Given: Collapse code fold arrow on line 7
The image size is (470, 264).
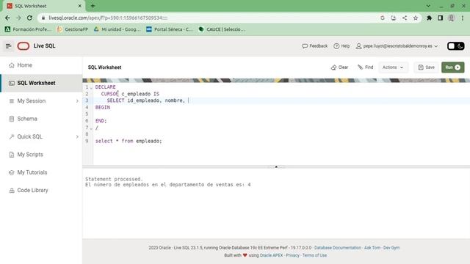Looking at the screenshot, I should click(91, 128).
